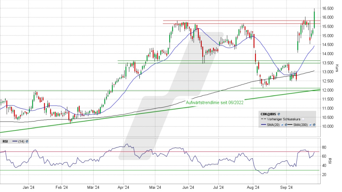Click the SMA(200) legend label

[300, 125]
